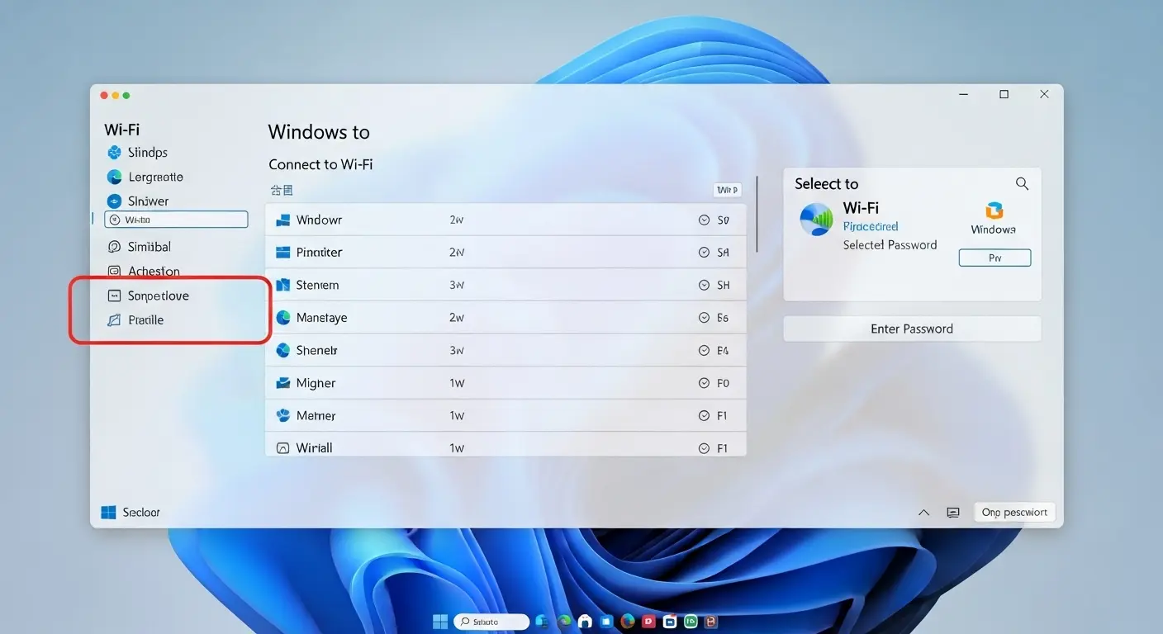Click the status circle in the Windowr row

pyautogui.click(x=705, y=220)
